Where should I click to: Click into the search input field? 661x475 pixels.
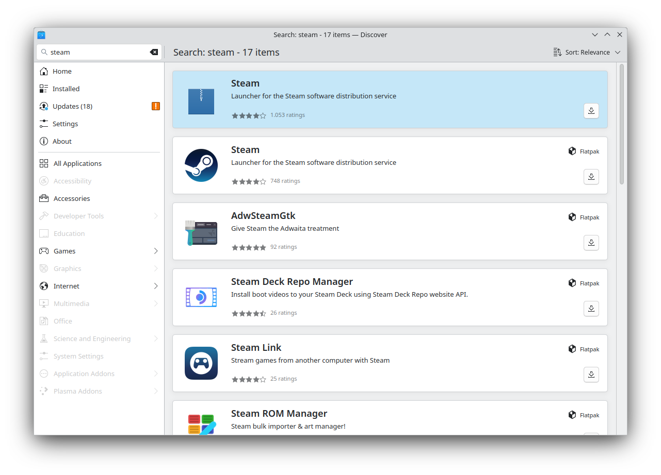coord(98,52)
